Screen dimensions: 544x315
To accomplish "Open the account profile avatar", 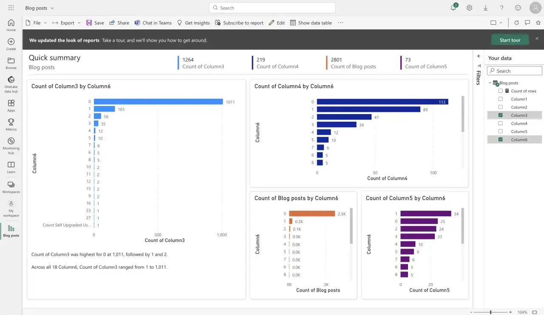I will 535,8.
